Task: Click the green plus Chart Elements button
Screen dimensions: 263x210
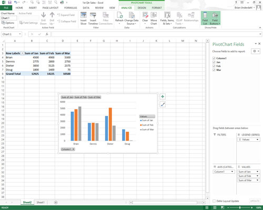Action: [163, 97]
